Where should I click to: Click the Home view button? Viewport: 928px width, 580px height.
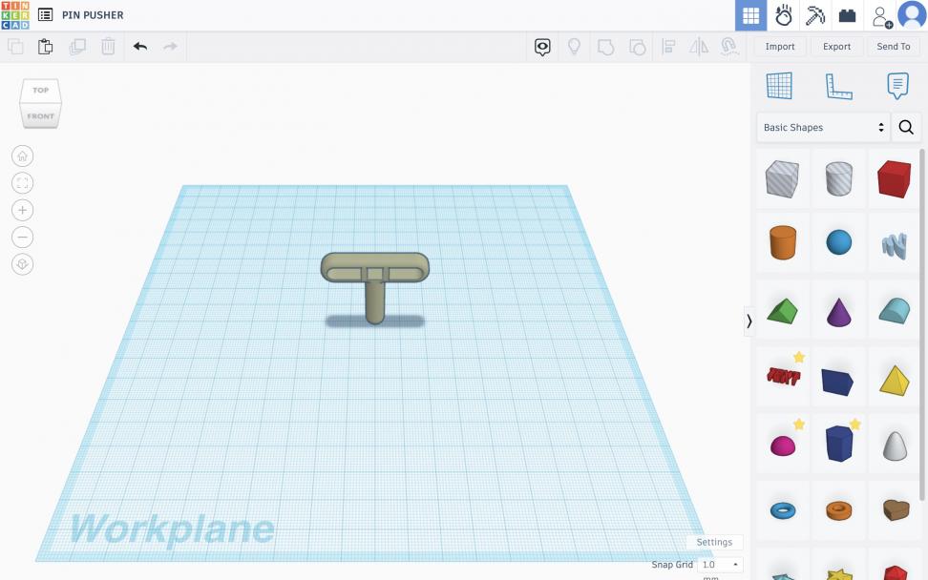tap(23, 156)
